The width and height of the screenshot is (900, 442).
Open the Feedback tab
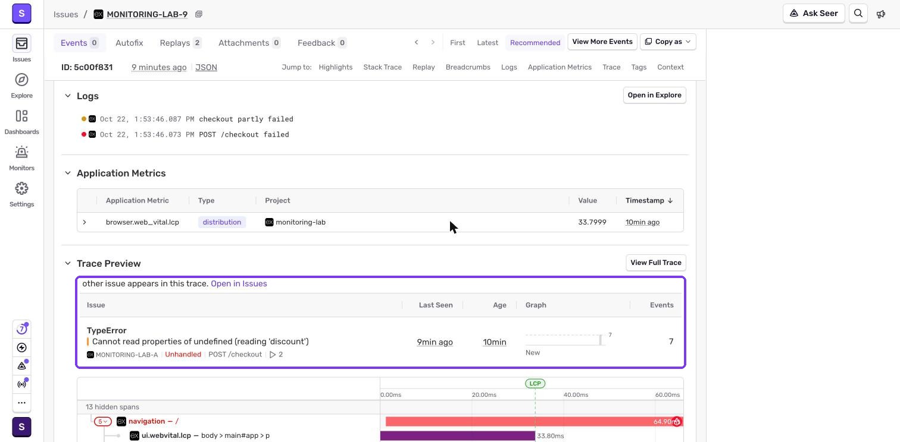(x=322, y=43)
